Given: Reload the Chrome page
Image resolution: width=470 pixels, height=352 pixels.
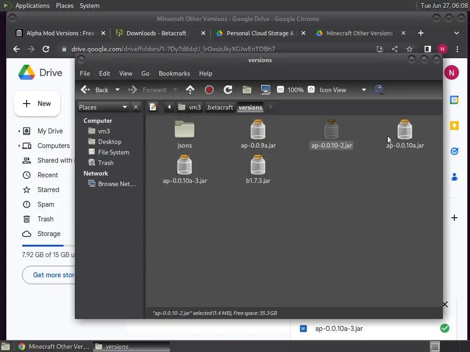Looking at the screenshot, I should 46,49.
